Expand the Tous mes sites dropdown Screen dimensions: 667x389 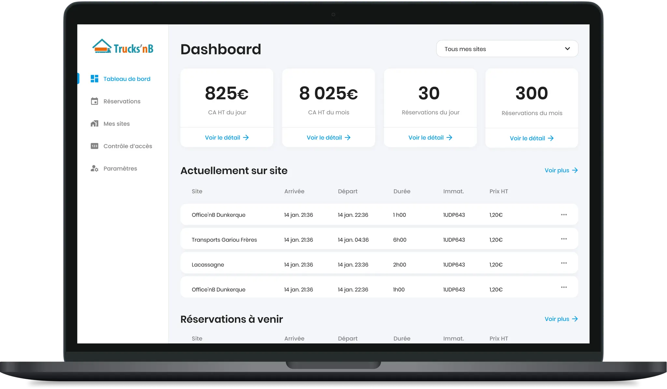[507, 49]
